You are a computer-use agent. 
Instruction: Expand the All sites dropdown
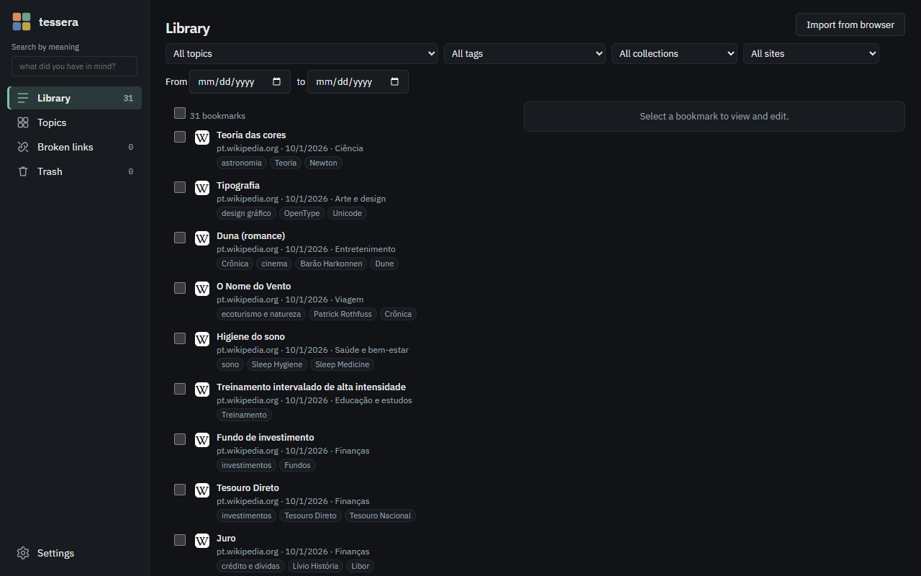pos(811,54)
